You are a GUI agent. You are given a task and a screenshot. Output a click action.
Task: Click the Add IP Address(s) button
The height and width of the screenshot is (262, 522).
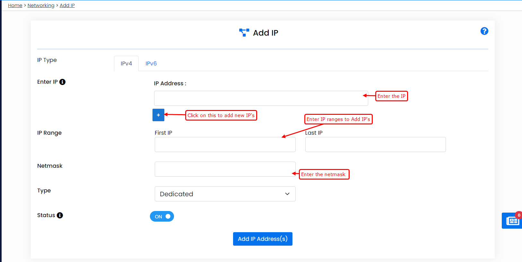[263, 239]
